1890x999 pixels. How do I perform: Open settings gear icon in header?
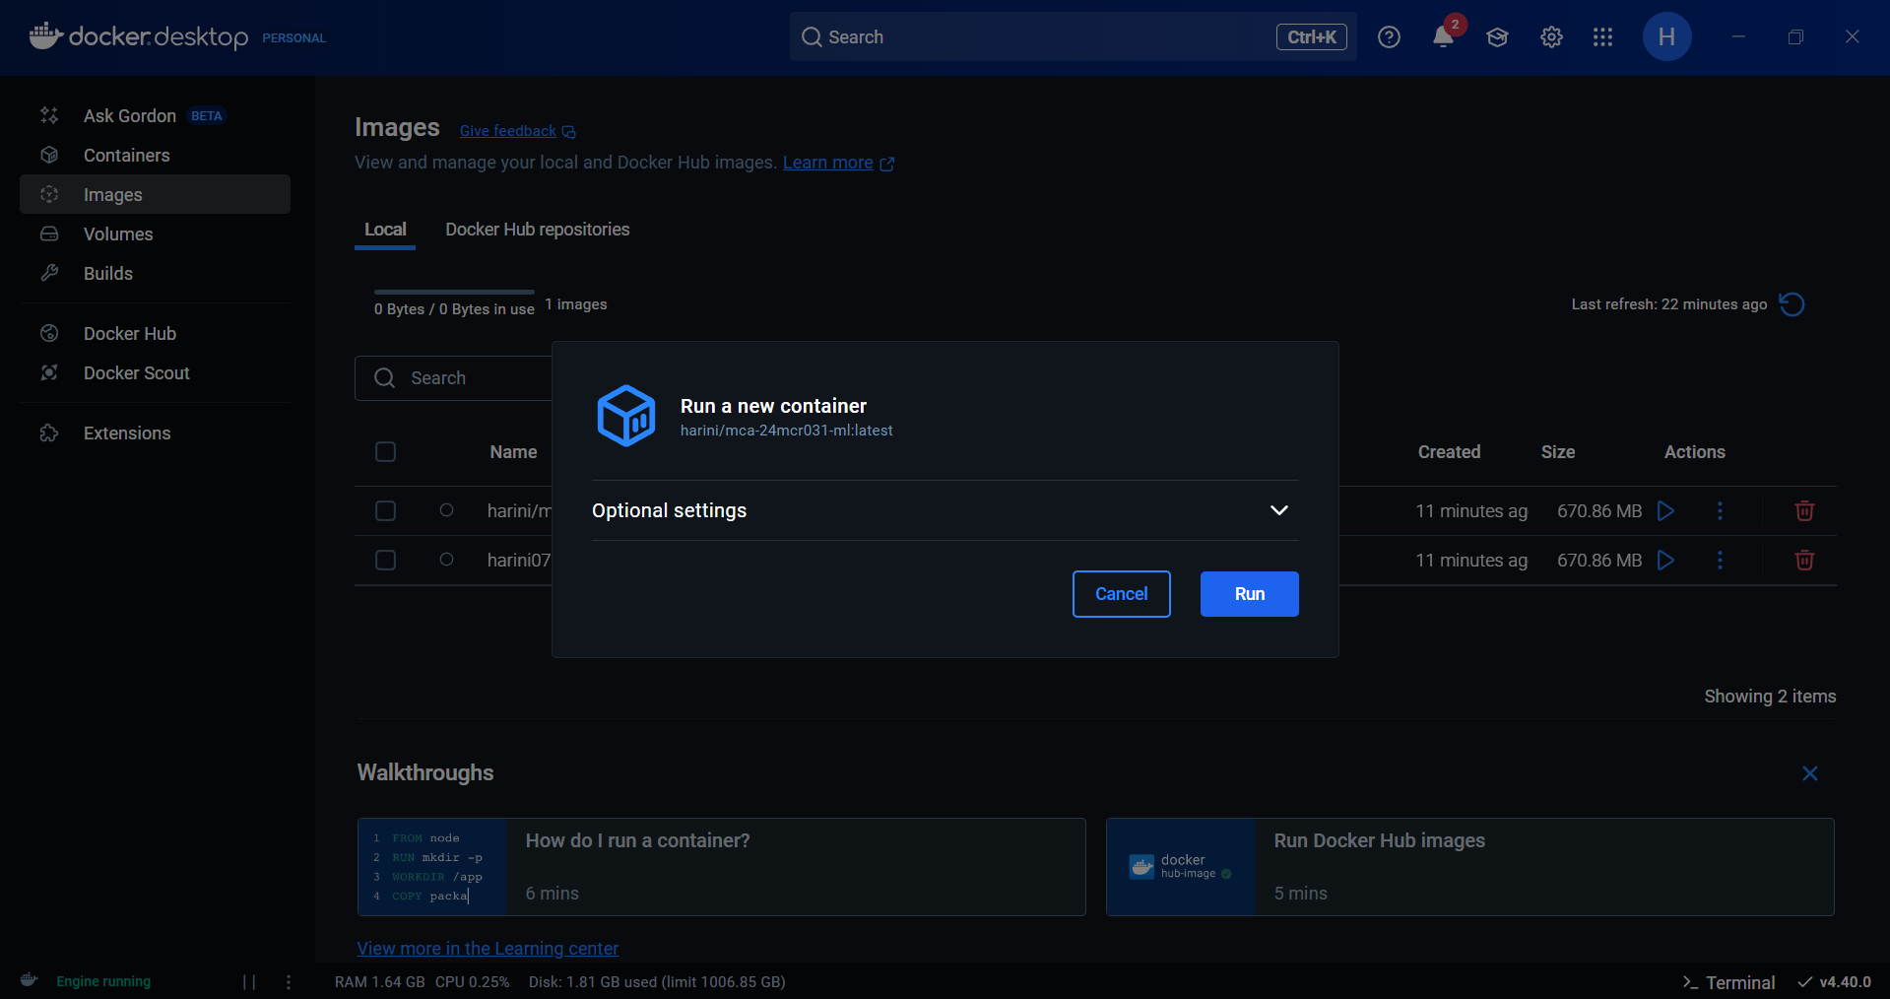1551,37
